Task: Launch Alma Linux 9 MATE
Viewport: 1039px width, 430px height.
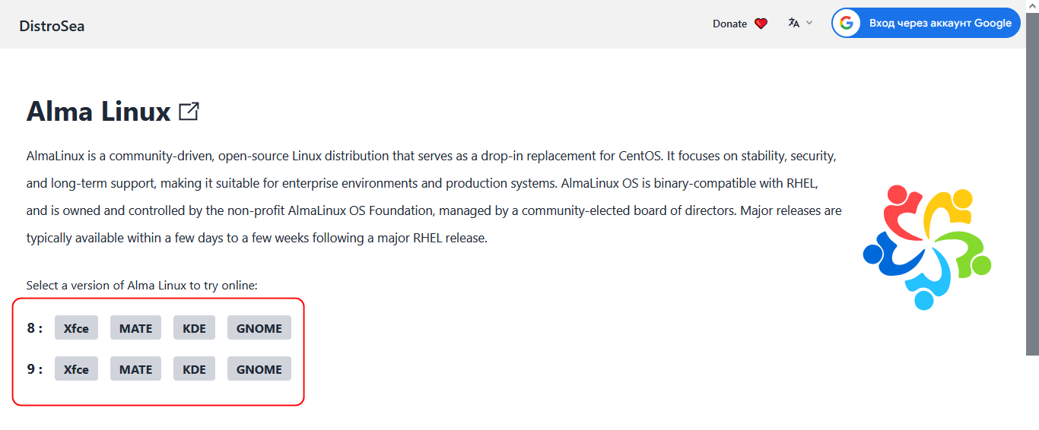Action: [x=136, y=369]
